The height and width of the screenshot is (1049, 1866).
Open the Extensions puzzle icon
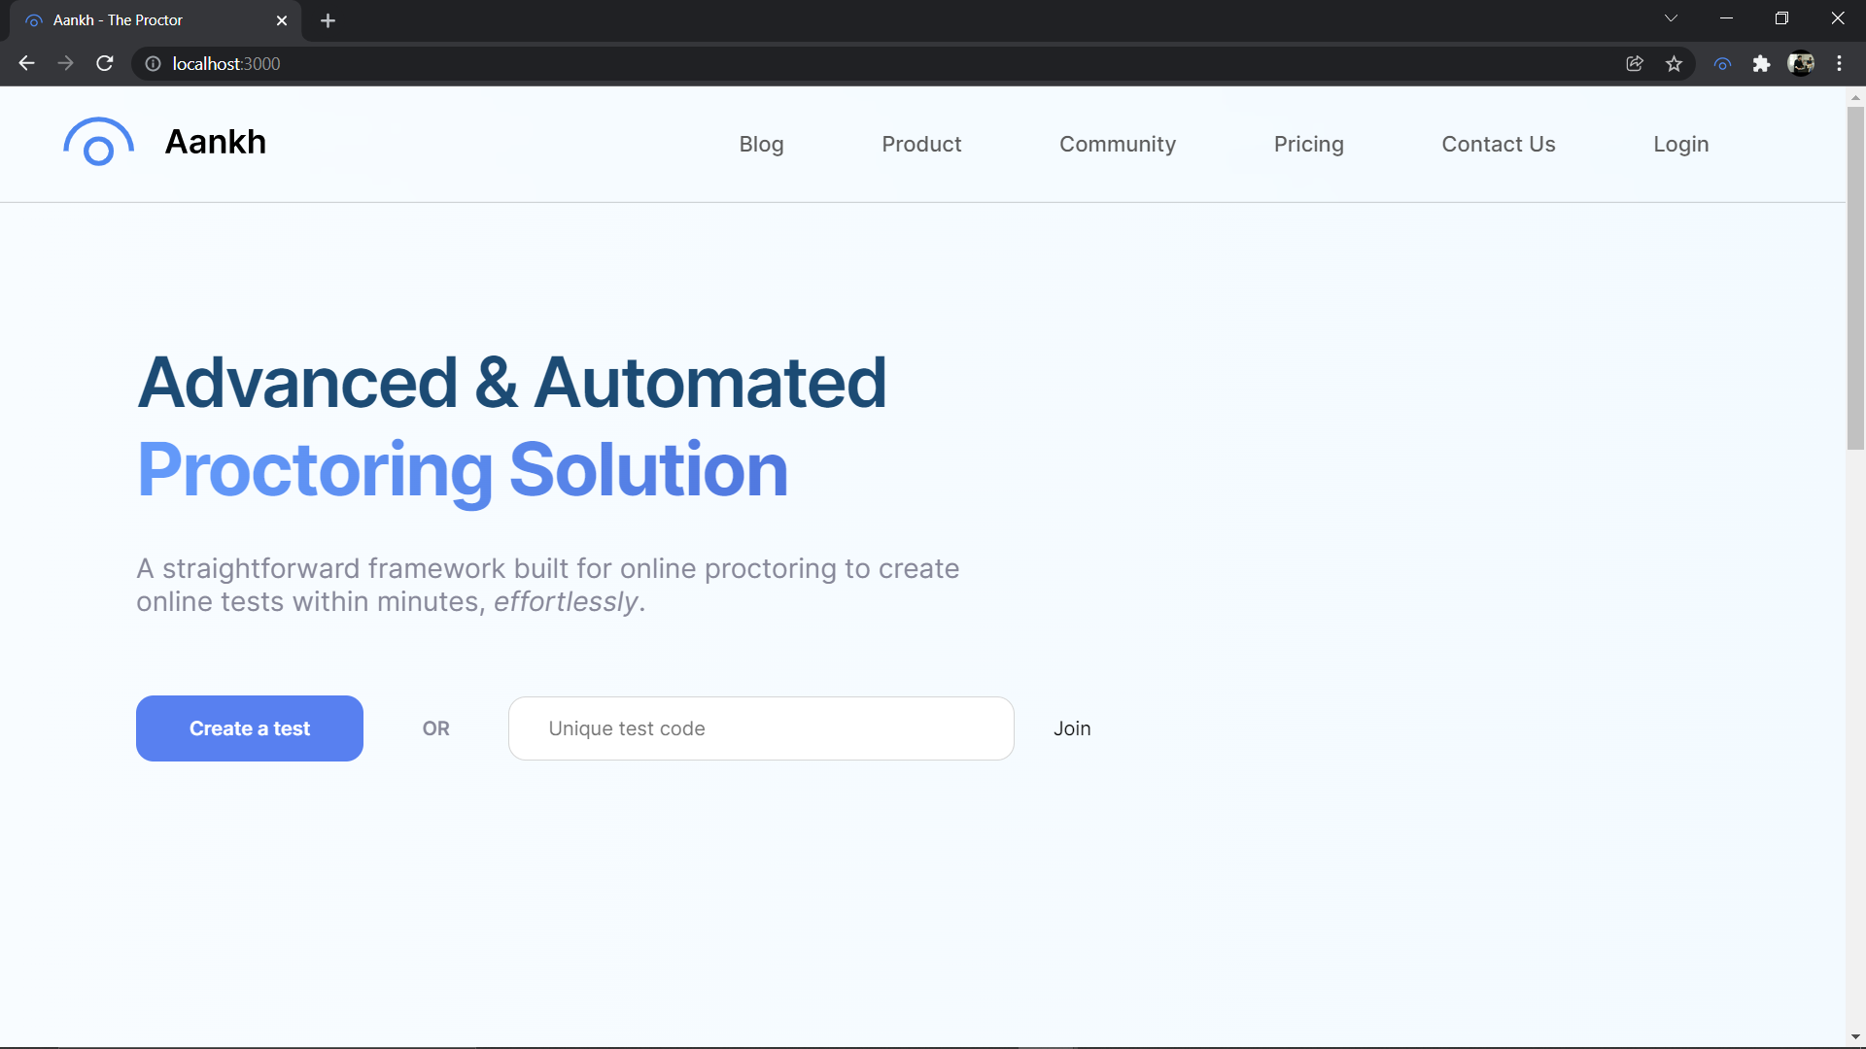tap(1761, 63)
